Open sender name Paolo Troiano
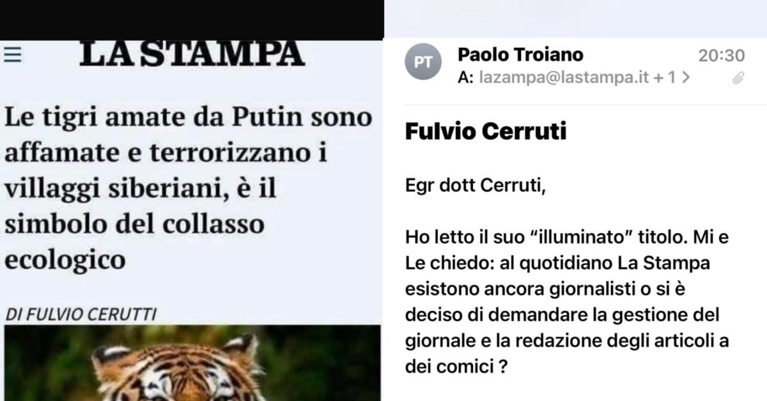The image size is (767, 401). [520, 56]
